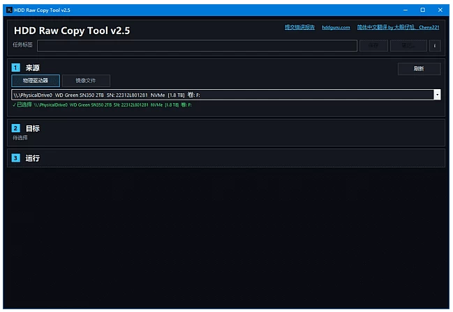Switch to the 镜像文件 source tab
This screenshot has width=453, height=312.
tap(86, 81)
